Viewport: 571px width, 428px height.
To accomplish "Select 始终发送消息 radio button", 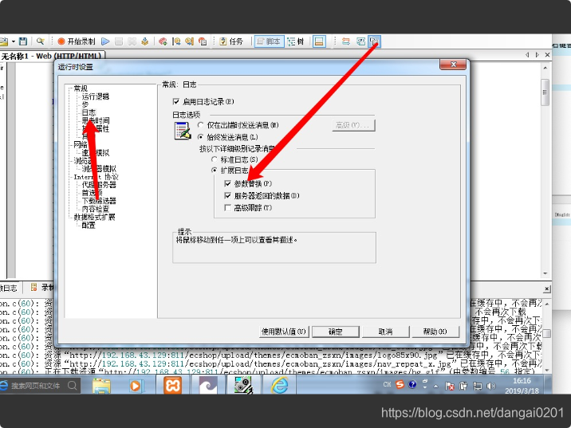I will 200,137.
